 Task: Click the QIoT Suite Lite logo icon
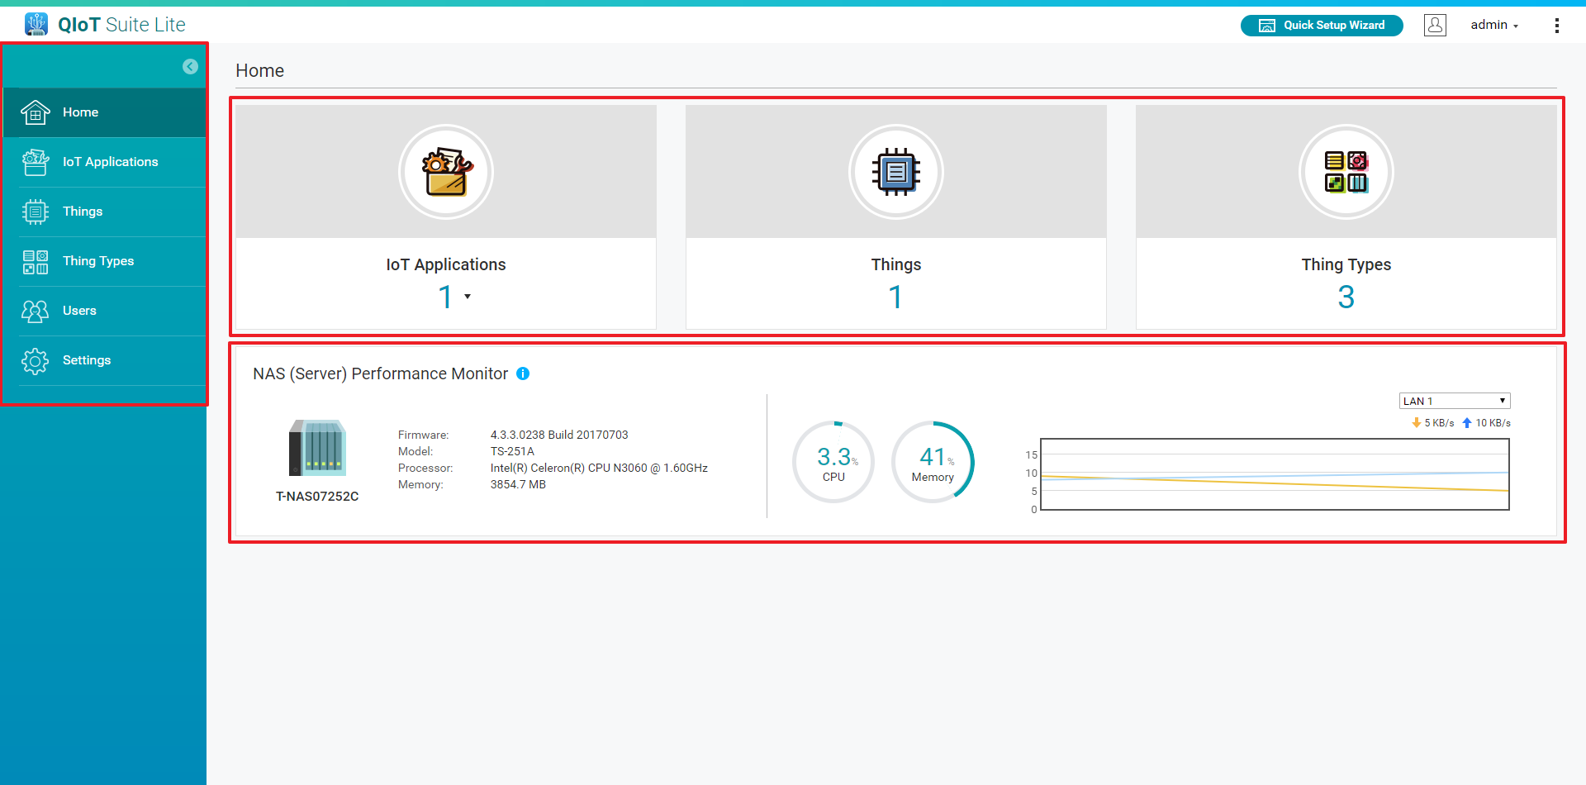point(36,24)
